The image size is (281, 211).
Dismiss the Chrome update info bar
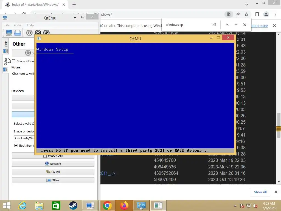[x=274, y=26]
